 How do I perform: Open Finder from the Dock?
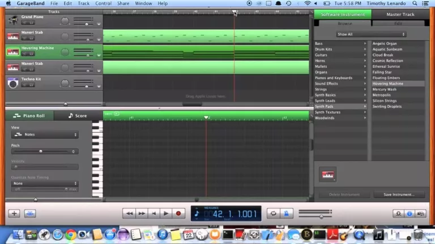click(x=18, y=234)
